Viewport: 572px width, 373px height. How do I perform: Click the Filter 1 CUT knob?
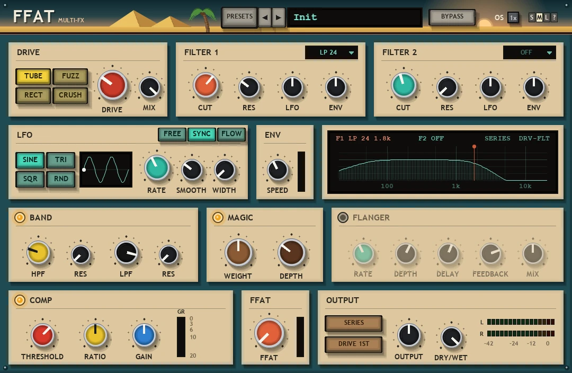point(205,85)
